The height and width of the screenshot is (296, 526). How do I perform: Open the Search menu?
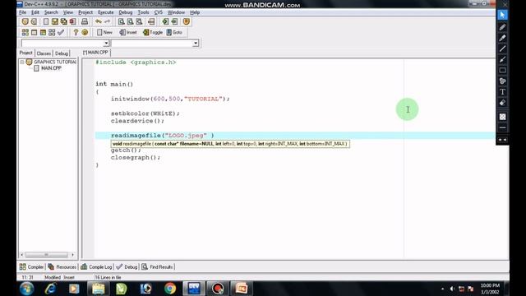51,12
